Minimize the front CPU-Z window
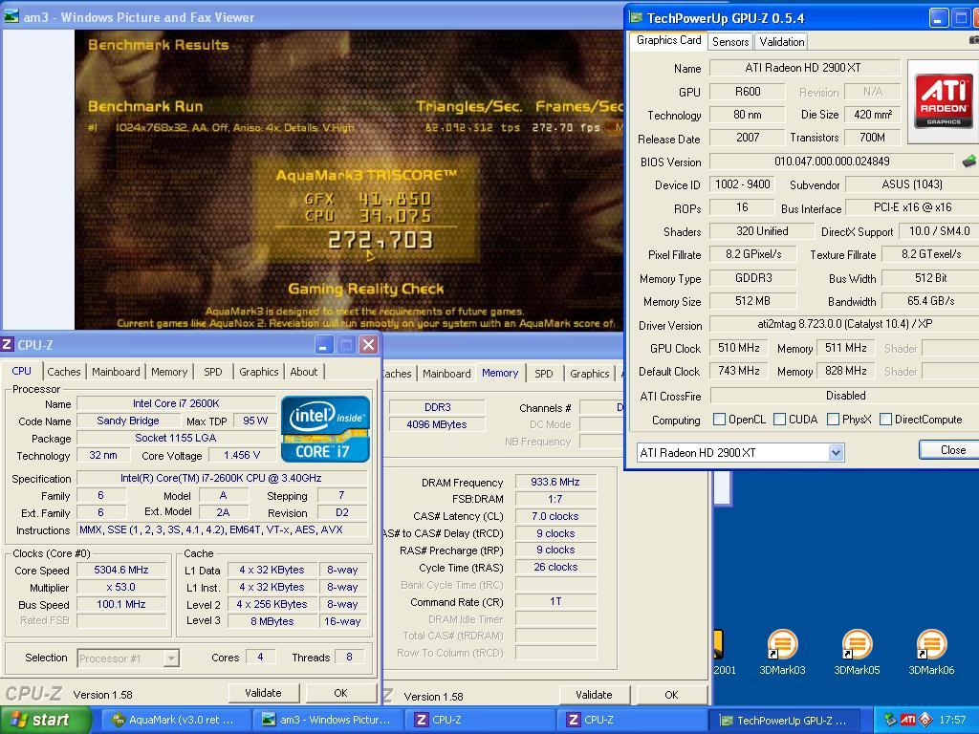 323,344
